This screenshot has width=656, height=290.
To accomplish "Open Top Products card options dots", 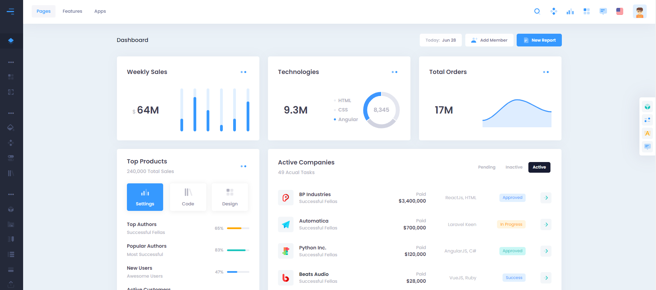I will [243, 167].
